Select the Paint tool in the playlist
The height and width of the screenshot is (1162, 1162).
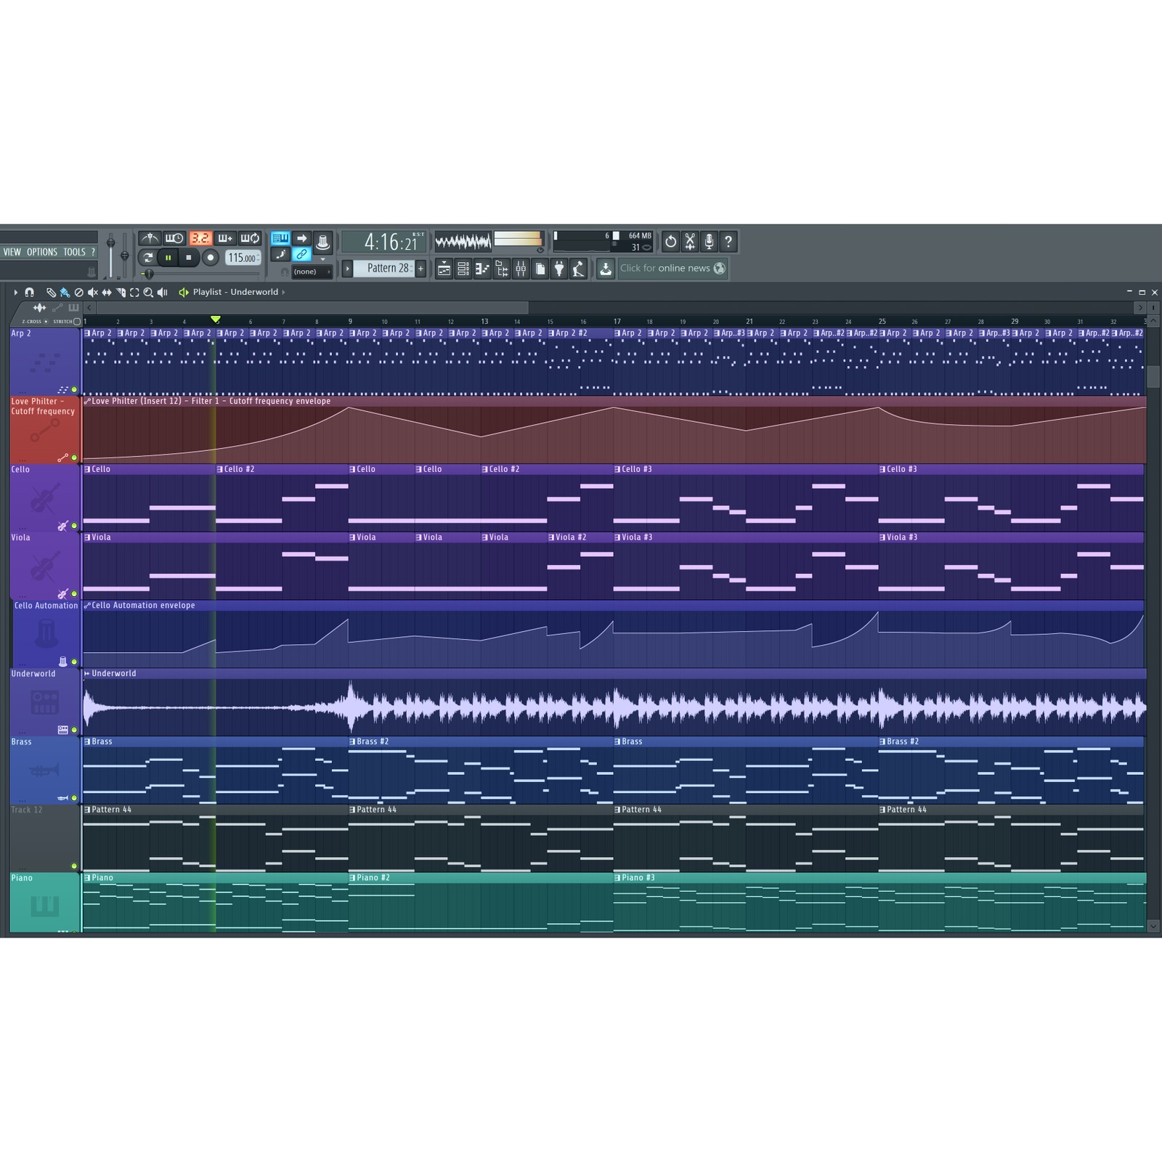coord(64,293)
